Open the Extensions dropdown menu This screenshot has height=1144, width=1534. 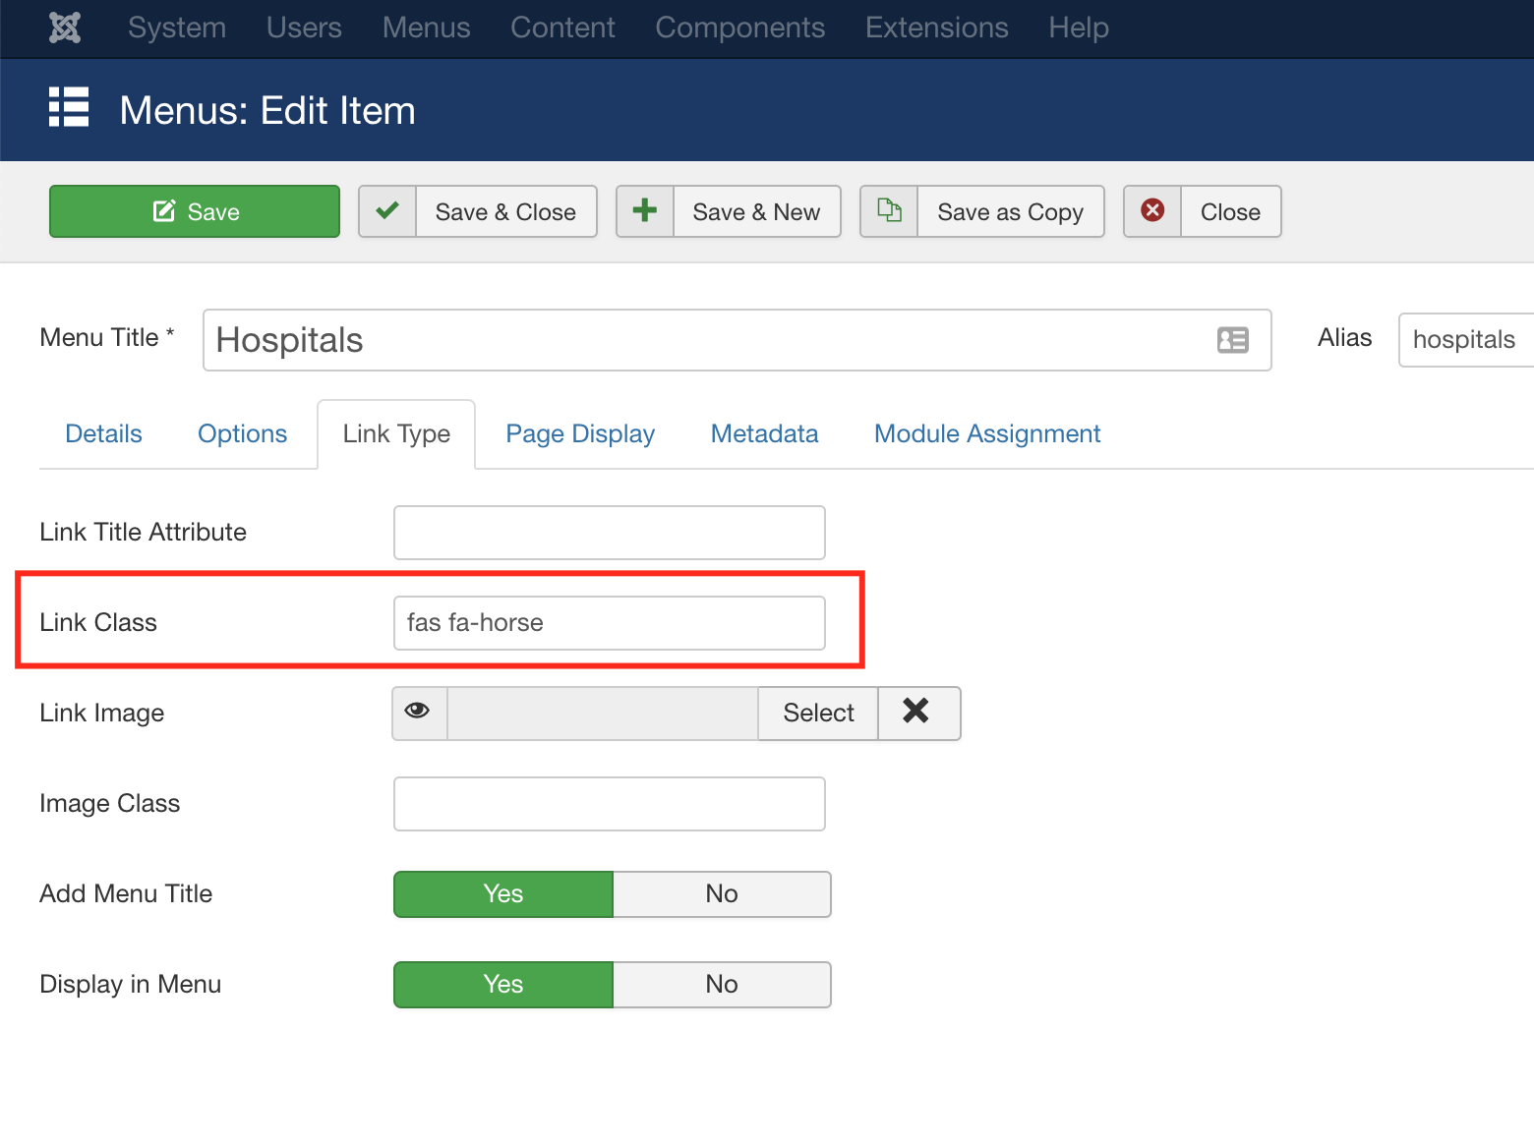(936, 28)
